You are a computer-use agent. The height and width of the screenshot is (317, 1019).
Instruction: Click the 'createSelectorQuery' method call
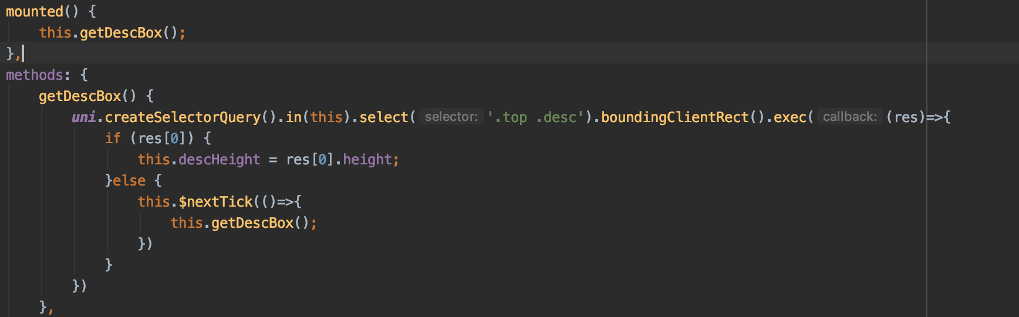[x=183, y=117]
